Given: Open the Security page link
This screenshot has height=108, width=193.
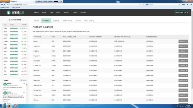Looking at the screenshot, I should tap(66, 12).
